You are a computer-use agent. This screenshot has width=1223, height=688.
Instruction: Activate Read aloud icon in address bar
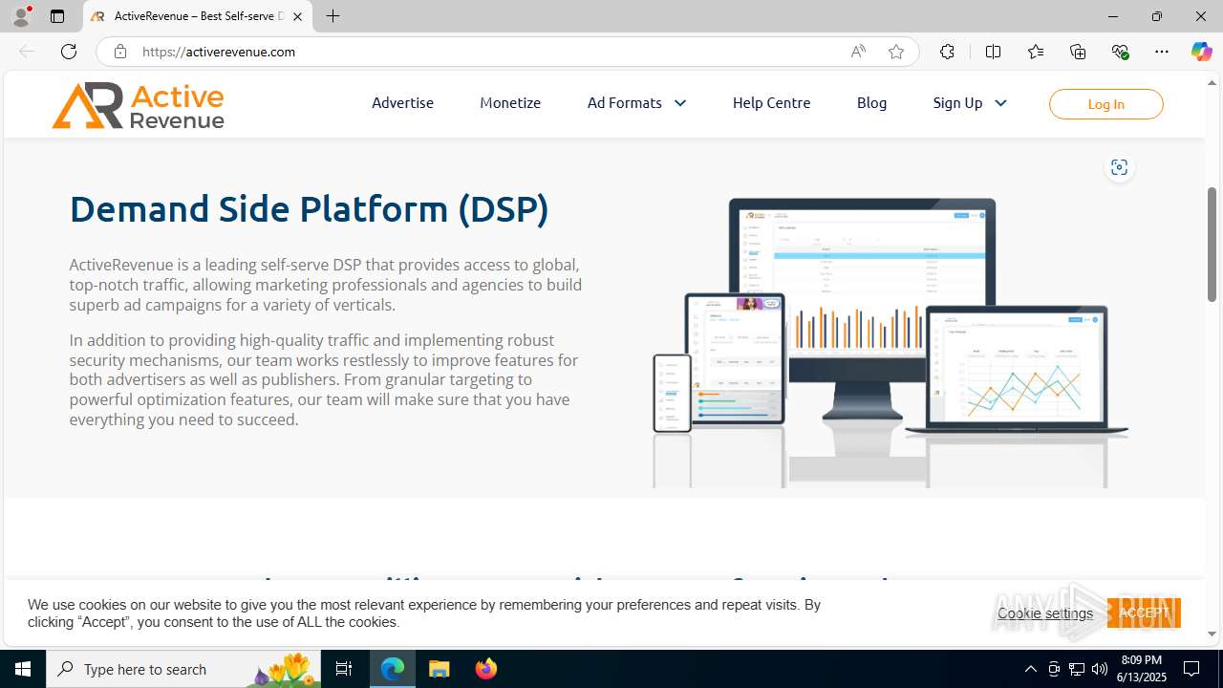click(858, 52)
